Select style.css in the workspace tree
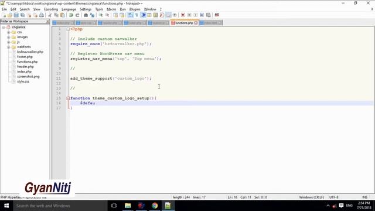The image size is (375, 211). click(x=23, y=81)
